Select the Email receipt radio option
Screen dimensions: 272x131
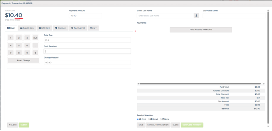149,120
